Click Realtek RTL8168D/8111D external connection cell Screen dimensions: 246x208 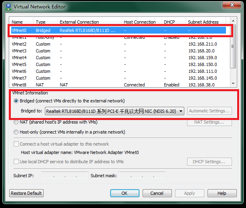tap(87, 30)
